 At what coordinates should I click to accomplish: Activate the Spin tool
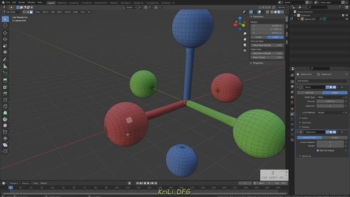pyautogui.click(x=5, y=119)
